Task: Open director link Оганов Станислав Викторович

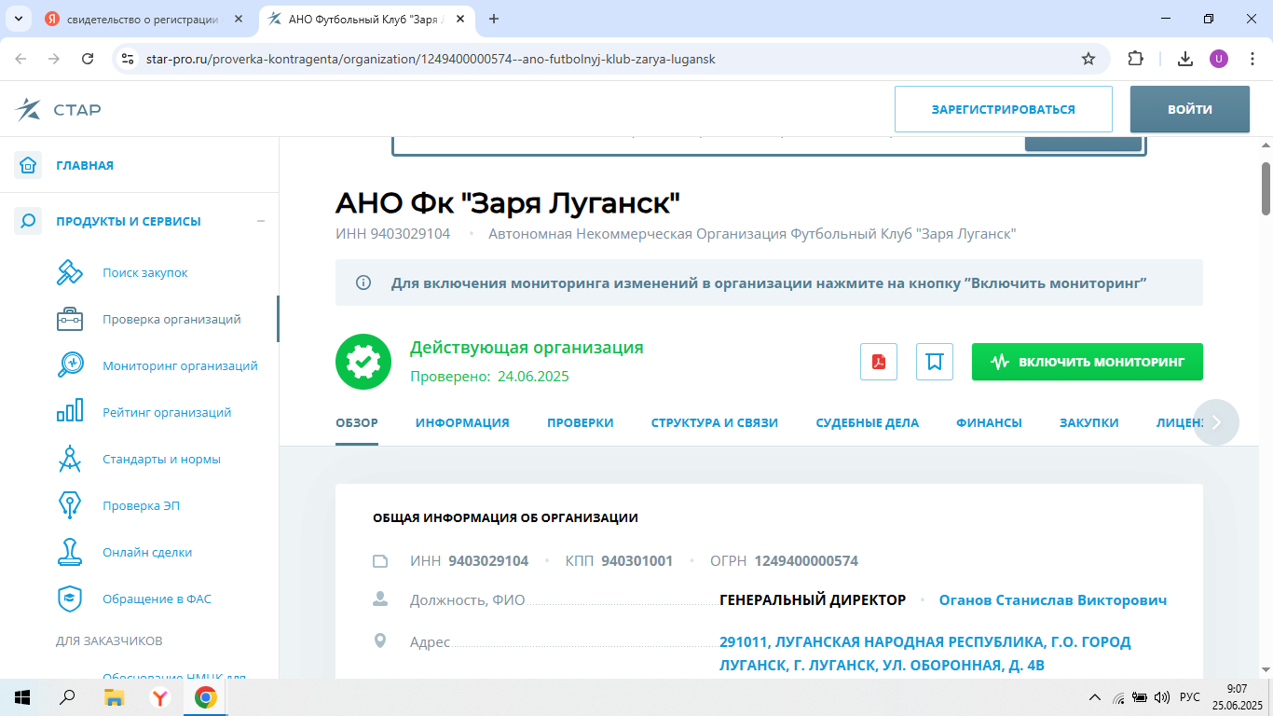Action: click(x=1053, y=600)
